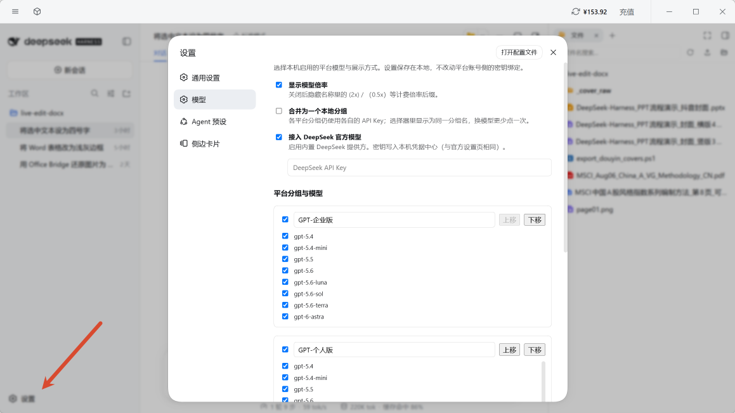This screenshot has height=413, width=735.
Task: Edit the GPT-个人版 group name field
Action: [x=394, y=350]
